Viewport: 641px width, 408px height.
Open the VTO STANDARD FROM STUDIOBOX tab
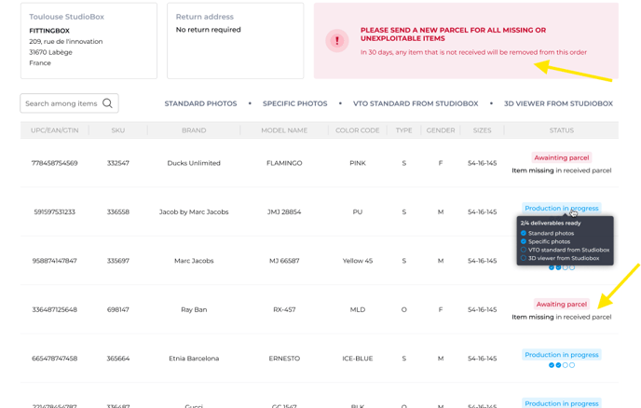pyautogui.click(x=416, y=103)
